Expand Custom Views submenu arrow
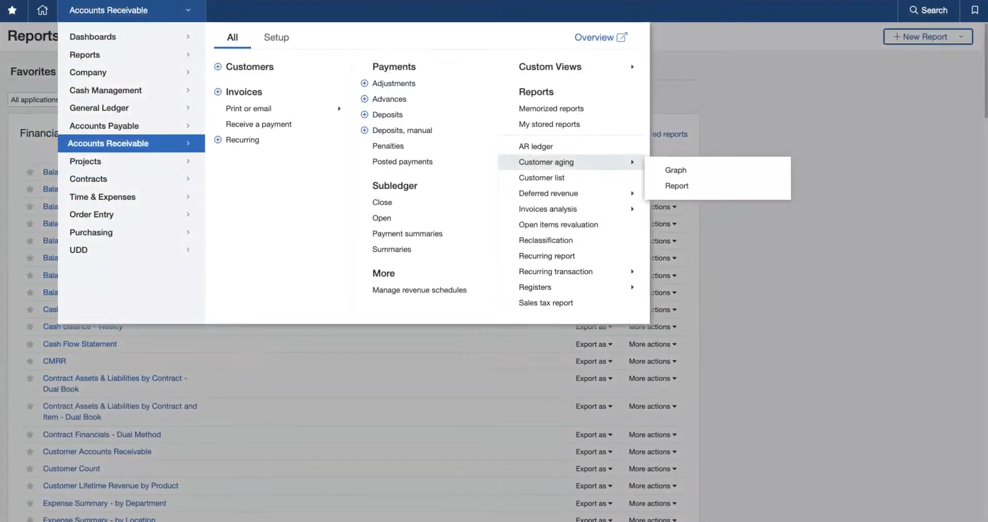Image resolution: width=988 pixels, height=522 pixels. click(x=632, y=67)
